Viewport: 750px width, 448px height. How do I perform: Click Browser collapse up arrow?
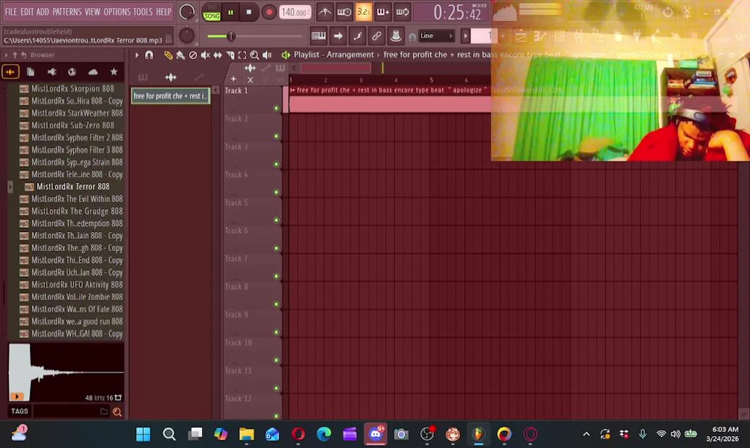coord(16,55)
